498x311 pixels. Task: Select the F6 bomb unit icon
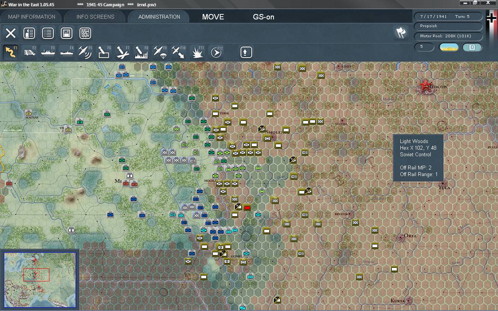tap(104, 52)
